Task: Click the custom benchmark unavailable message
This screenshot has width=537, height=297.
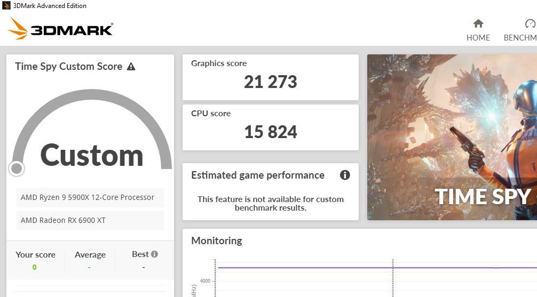Action: (271, 203)
